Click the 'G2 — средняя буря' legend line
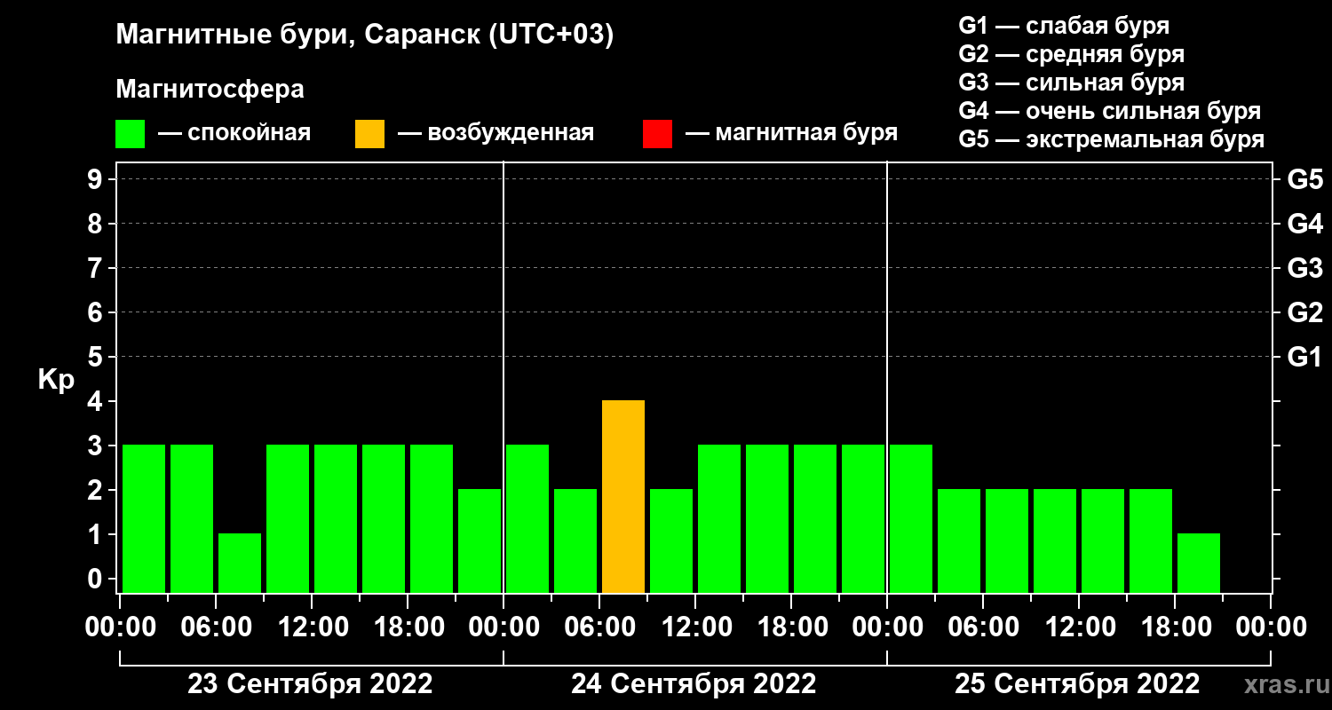This screenshot has height=710, width=1332. 1071,54
